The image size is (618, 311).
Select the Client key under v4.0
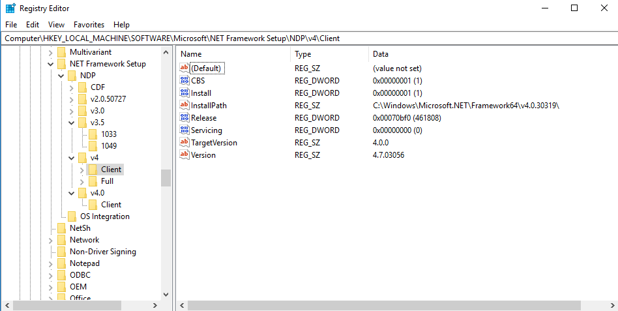point(111,205)
